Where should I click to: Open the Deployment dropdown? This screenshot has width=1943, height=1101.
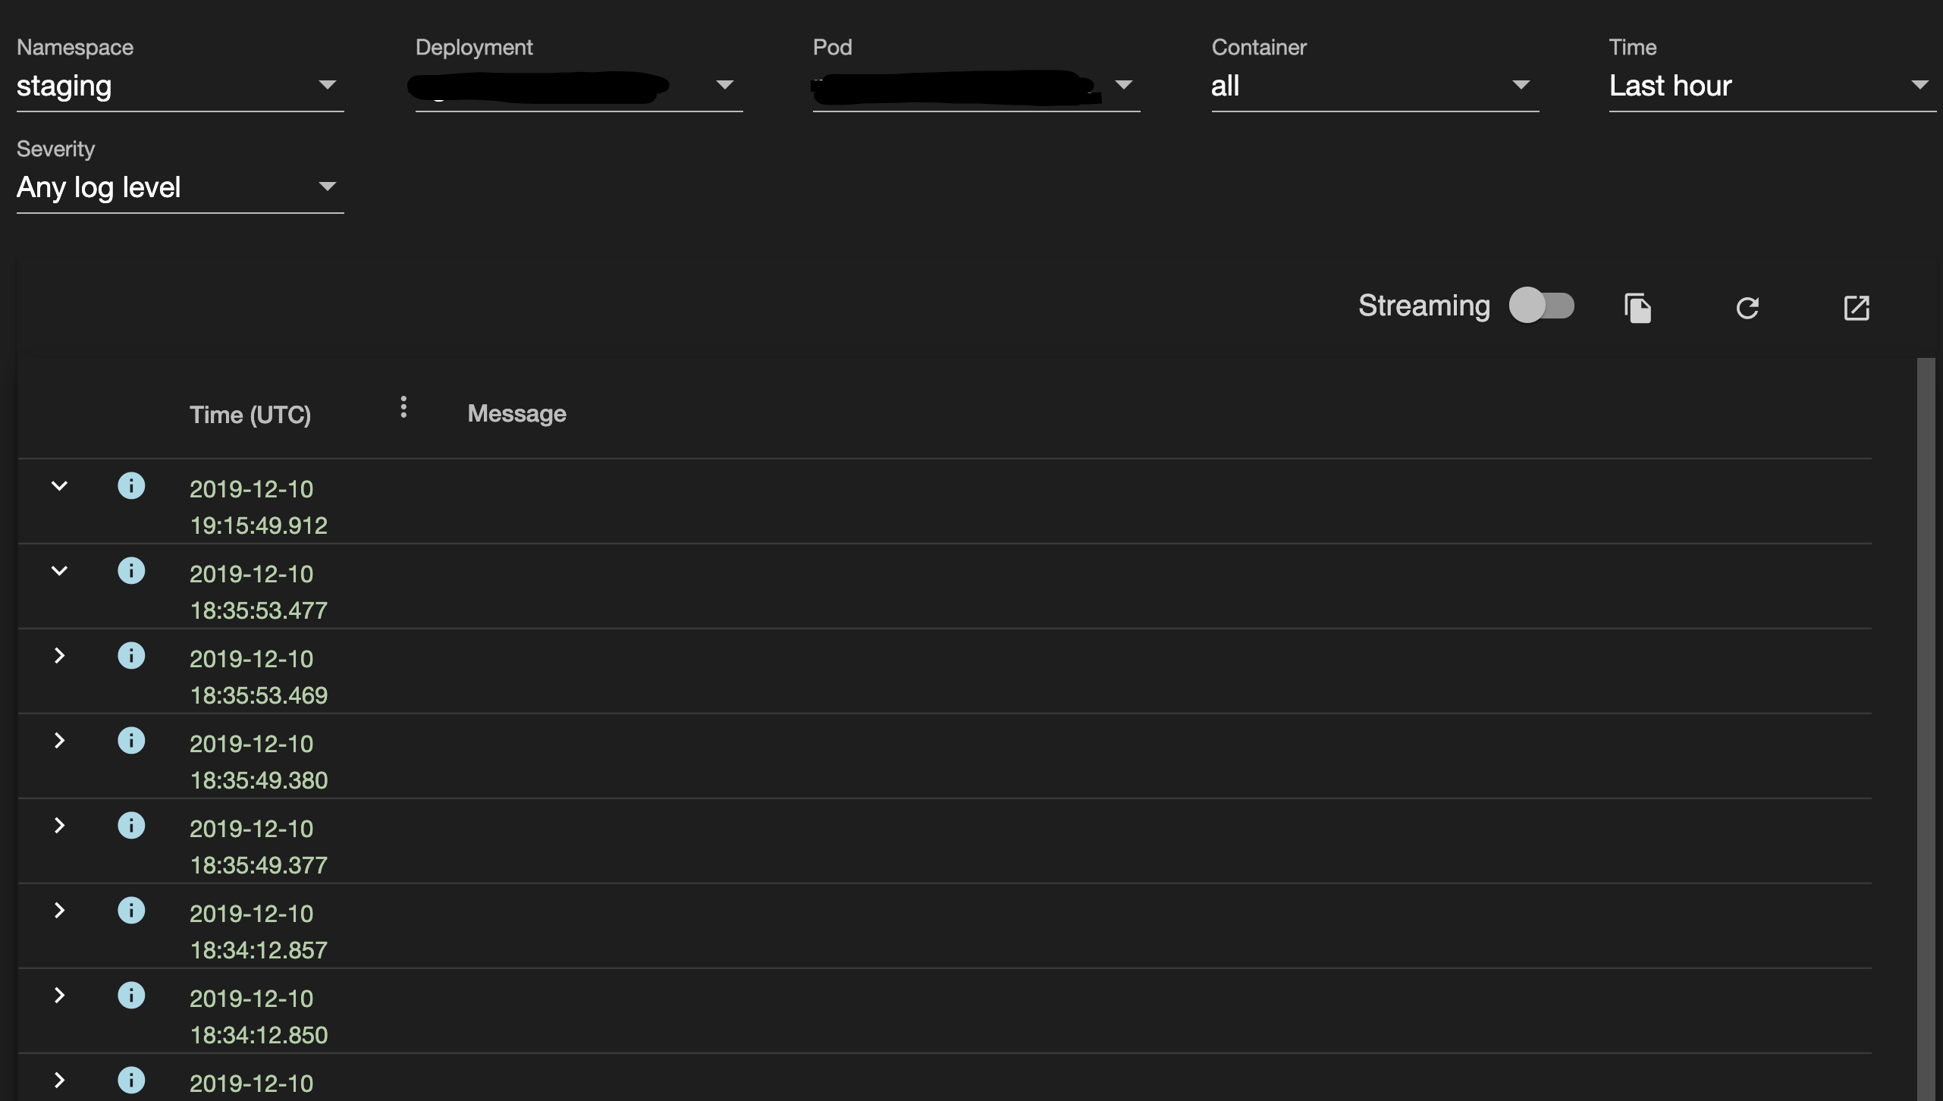tap(726, 85)
